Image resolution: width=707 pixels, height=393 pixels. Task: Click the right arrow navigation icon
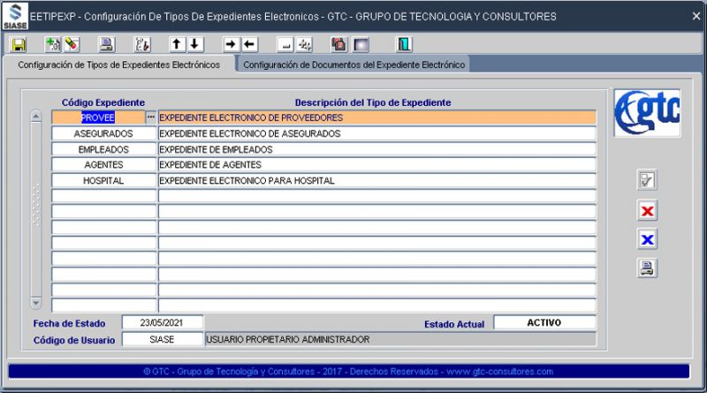(x=231, y=44)
